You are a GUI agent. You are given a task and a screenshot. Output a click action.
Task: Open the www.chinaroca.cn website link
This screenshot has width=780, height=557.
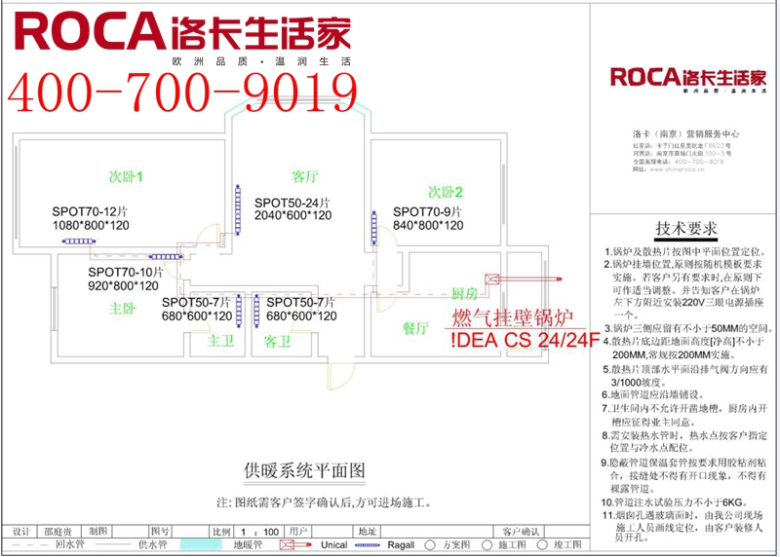[682, 167]
